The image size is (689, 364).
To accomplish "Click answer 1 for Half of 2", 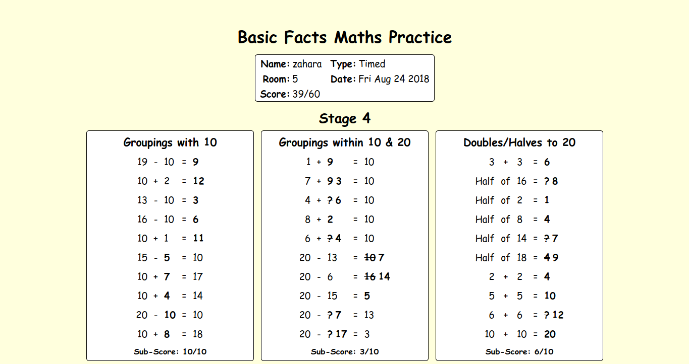I will [547, 200].
